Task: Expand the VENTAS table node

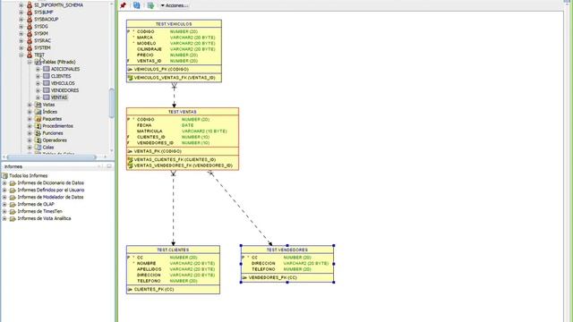Action: tap(38, 97)
